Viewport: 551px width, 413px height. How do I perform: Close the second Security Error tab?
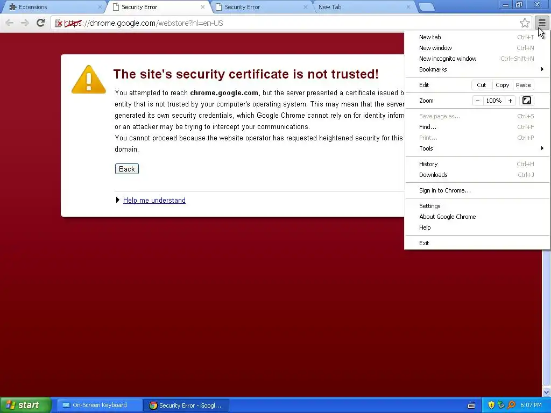coord(306,7)
